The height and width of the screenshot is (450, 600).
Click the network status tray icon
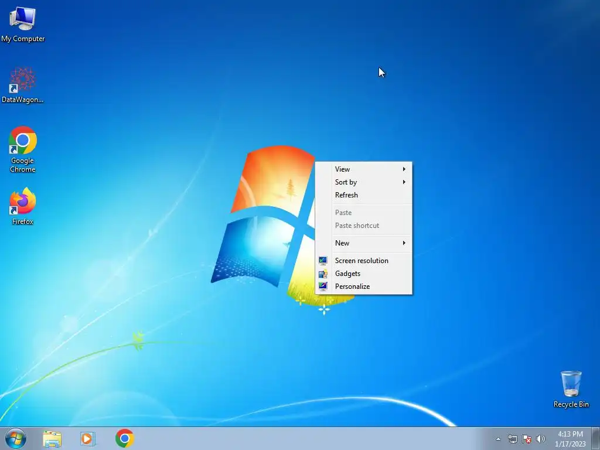coord(512,439)
